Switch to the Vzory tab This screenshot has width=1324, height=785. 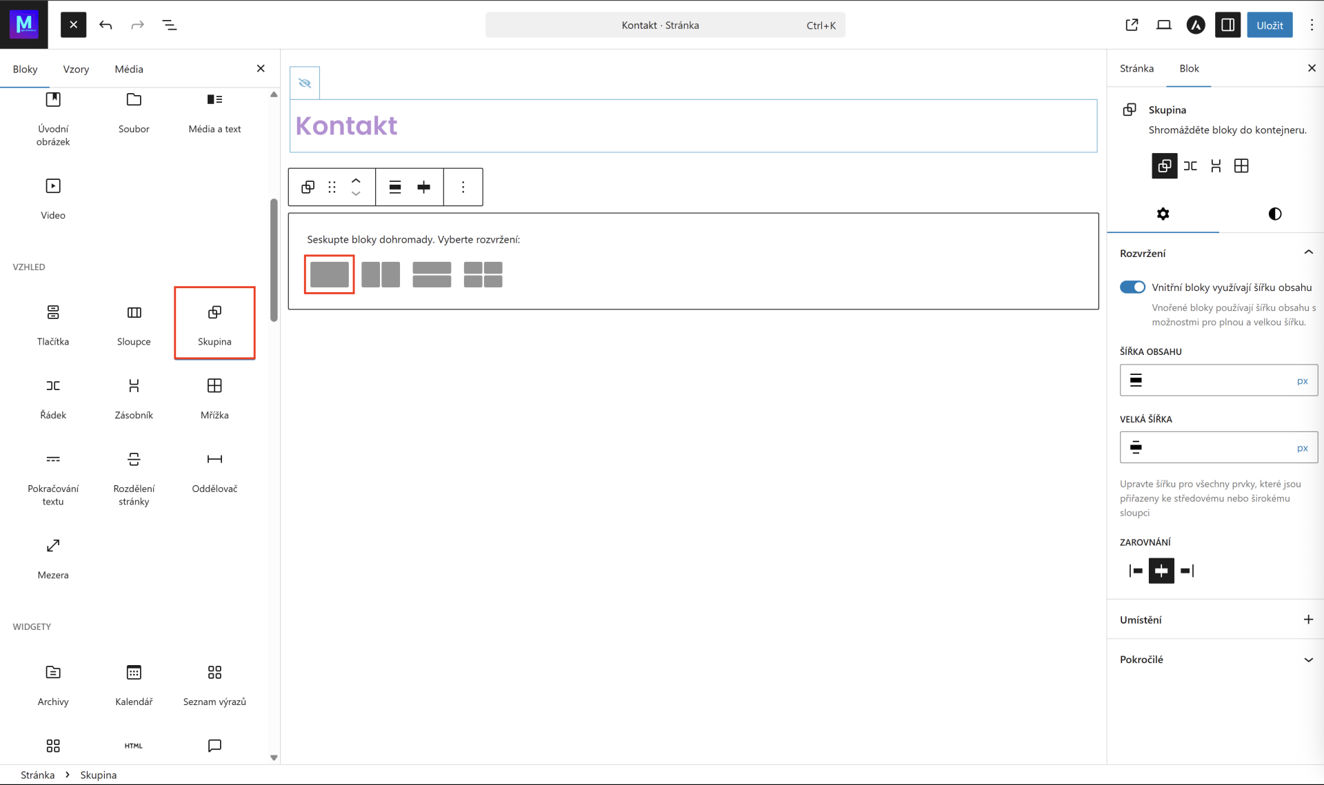[x=76, y=69]
